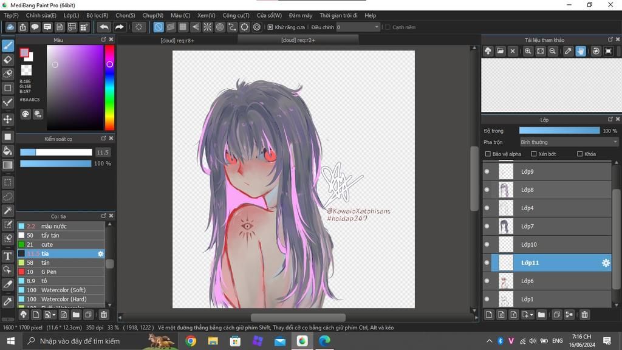This screenshot has width=622, height=350.
Task: Select the Lasso tool
Action: [7, 197]
